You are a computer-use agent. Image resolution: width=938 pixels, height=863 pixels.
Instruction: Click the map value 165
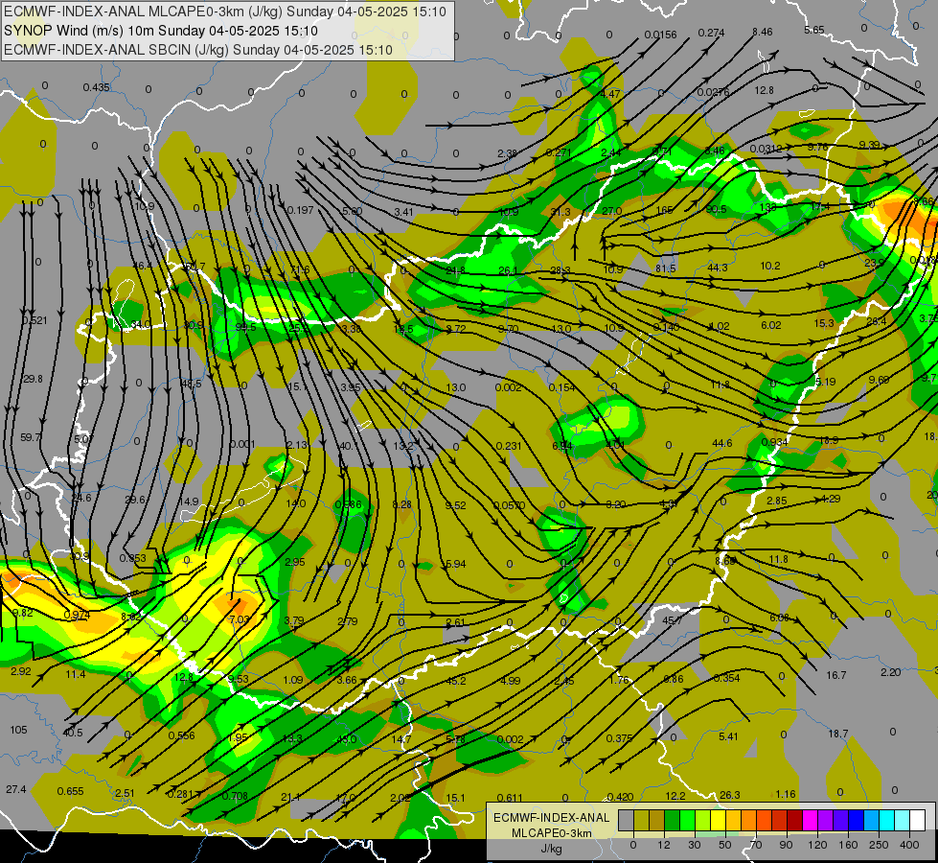coord(664,210)
